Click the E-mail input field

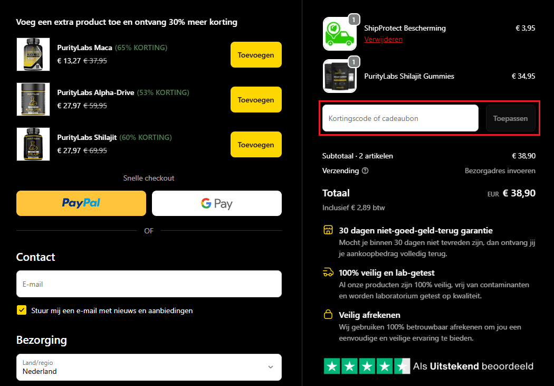(149, 284)
